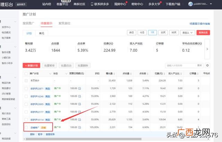Viewport: 222px width, 142px height.
Task: Select the 30天 date range button
Action: tap(163, 32)
